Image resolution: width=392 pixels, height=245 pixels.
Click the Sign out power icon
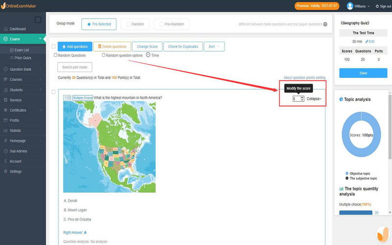click(377, 6)
